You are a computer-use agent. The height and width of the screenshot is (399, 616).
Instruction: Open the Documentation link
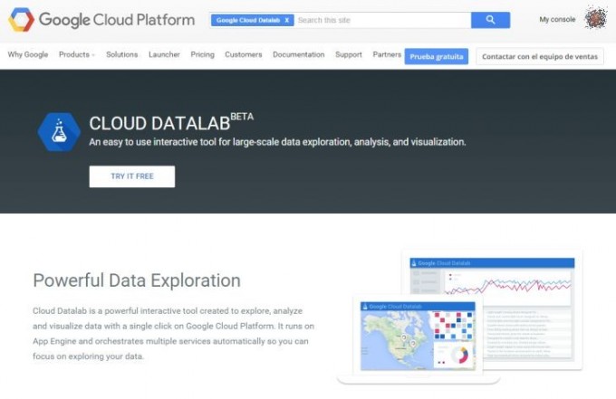(299, 54)
